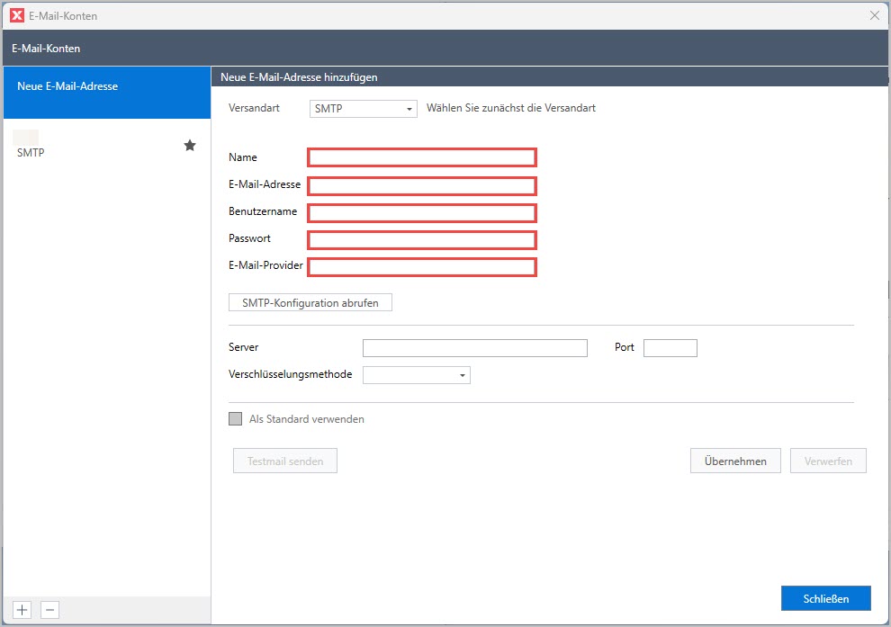Open the Versandart SMTP dropdown
This screenshot has height=627, width=891.
(363, 109)
